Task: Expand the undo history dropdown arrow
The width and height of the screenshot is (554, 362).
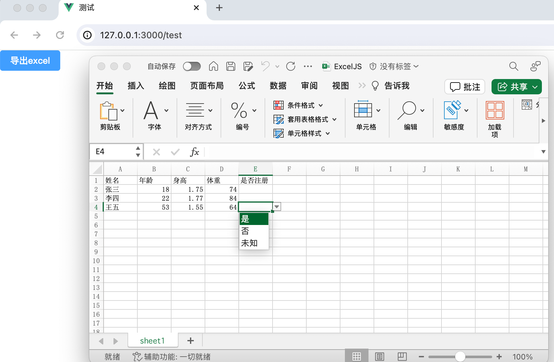Action: click(277, 67)
